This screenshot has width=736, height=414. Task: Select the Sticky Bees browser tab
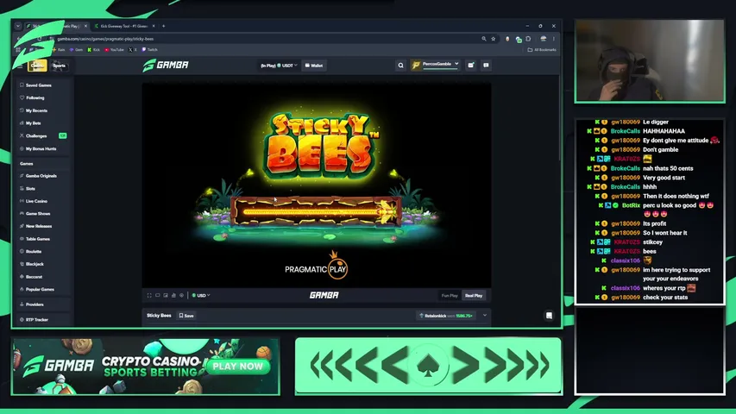(56, 26)
